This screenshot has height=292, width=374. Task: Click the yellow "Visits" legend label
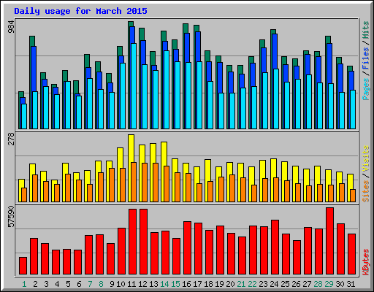point(365,158)
